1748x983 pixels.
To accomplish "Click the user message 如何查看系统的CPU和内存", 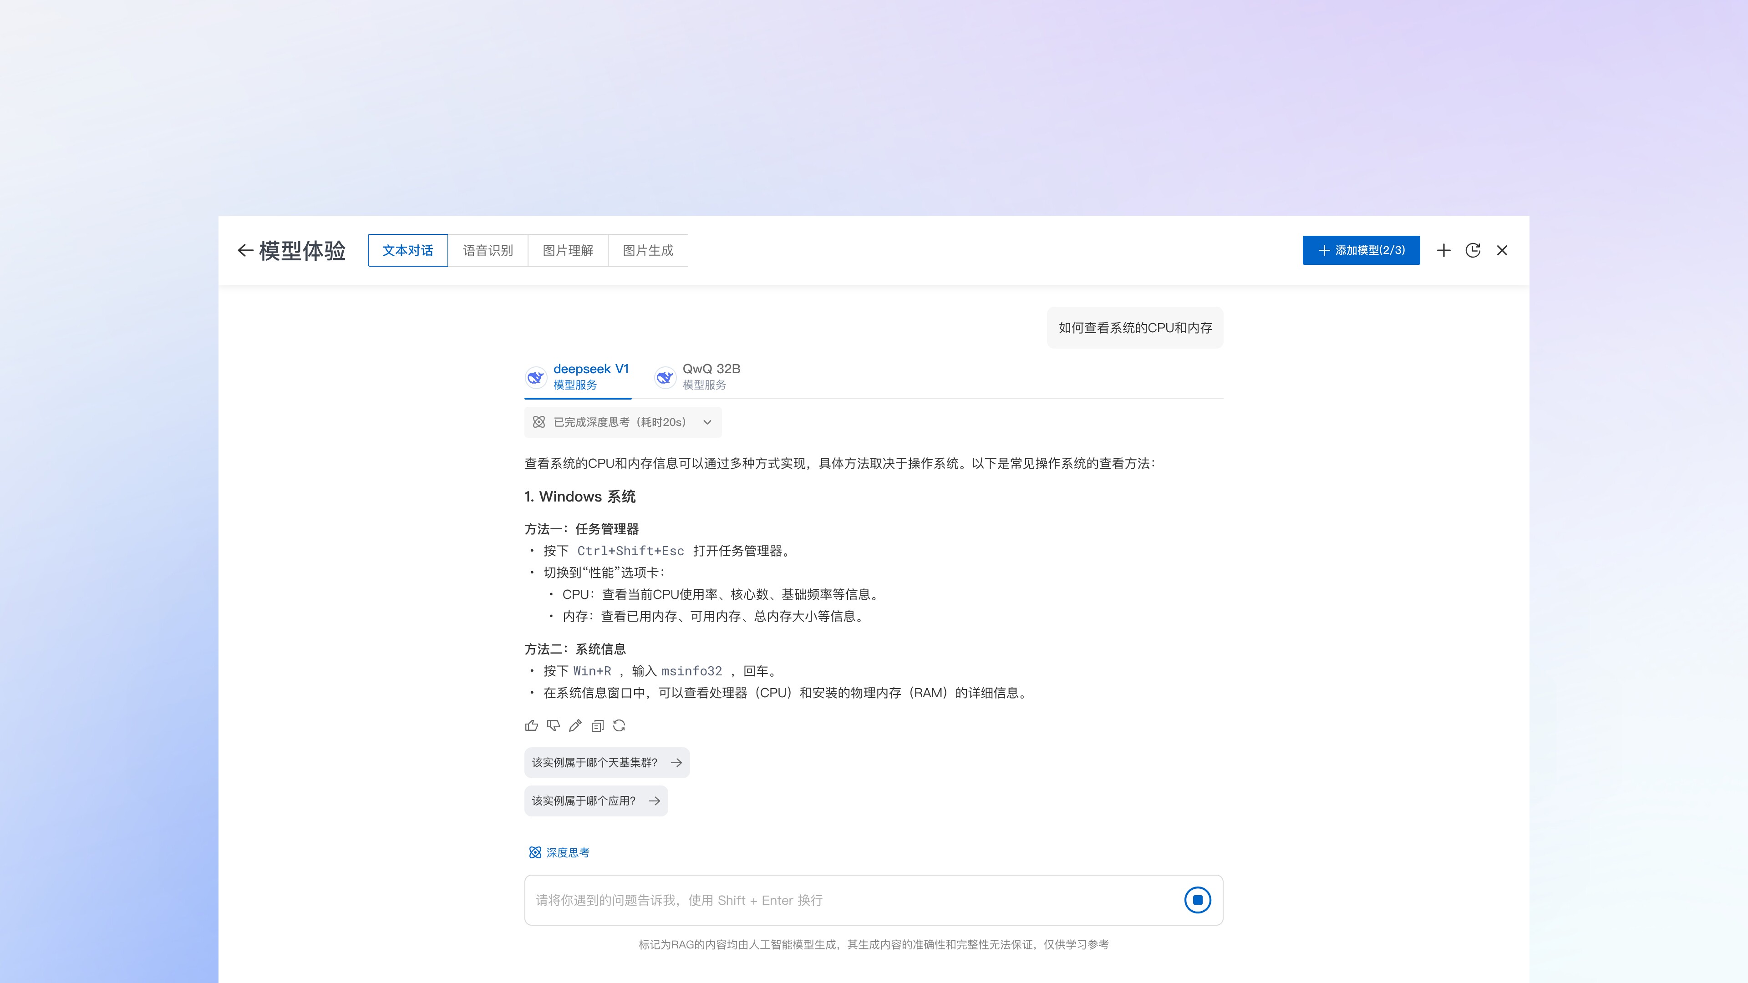I will tap(1135, 328).
